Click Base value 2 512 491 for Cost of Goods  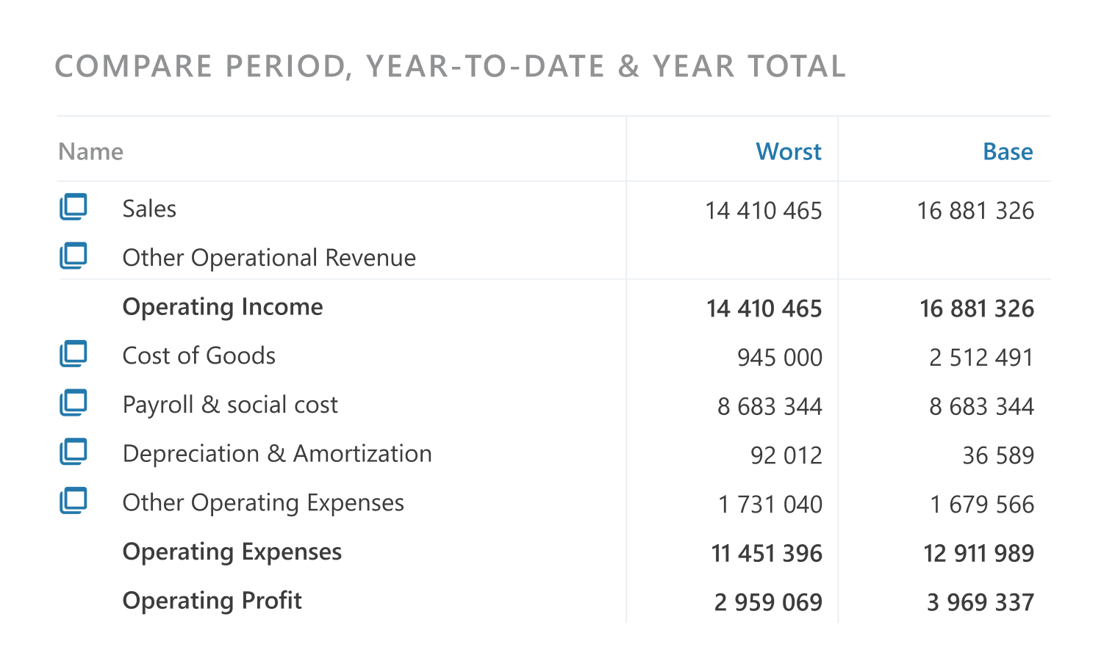point(981,358)
